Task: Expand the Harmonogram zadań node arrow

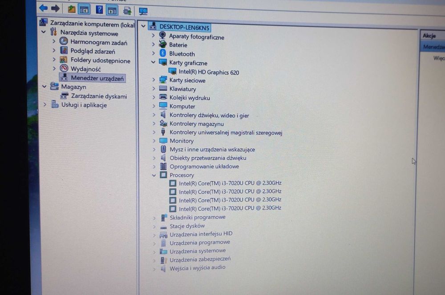Action: 54,41
